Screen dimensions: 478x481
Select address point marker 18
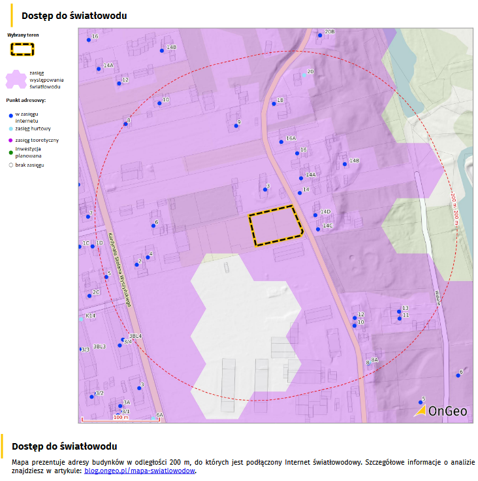tap(274, 103)
